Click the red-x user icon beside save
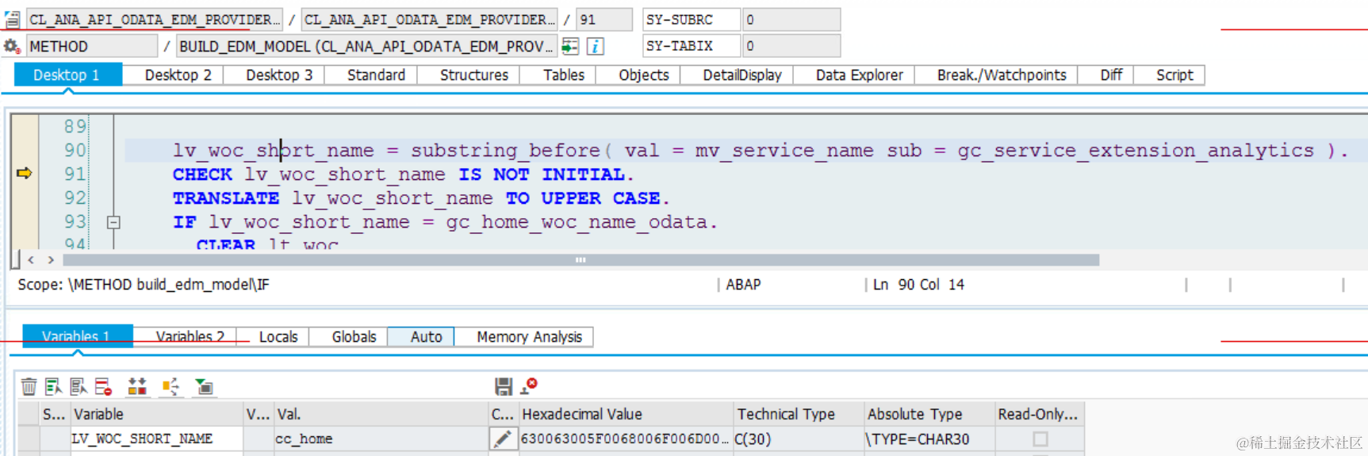 (529, 385)
